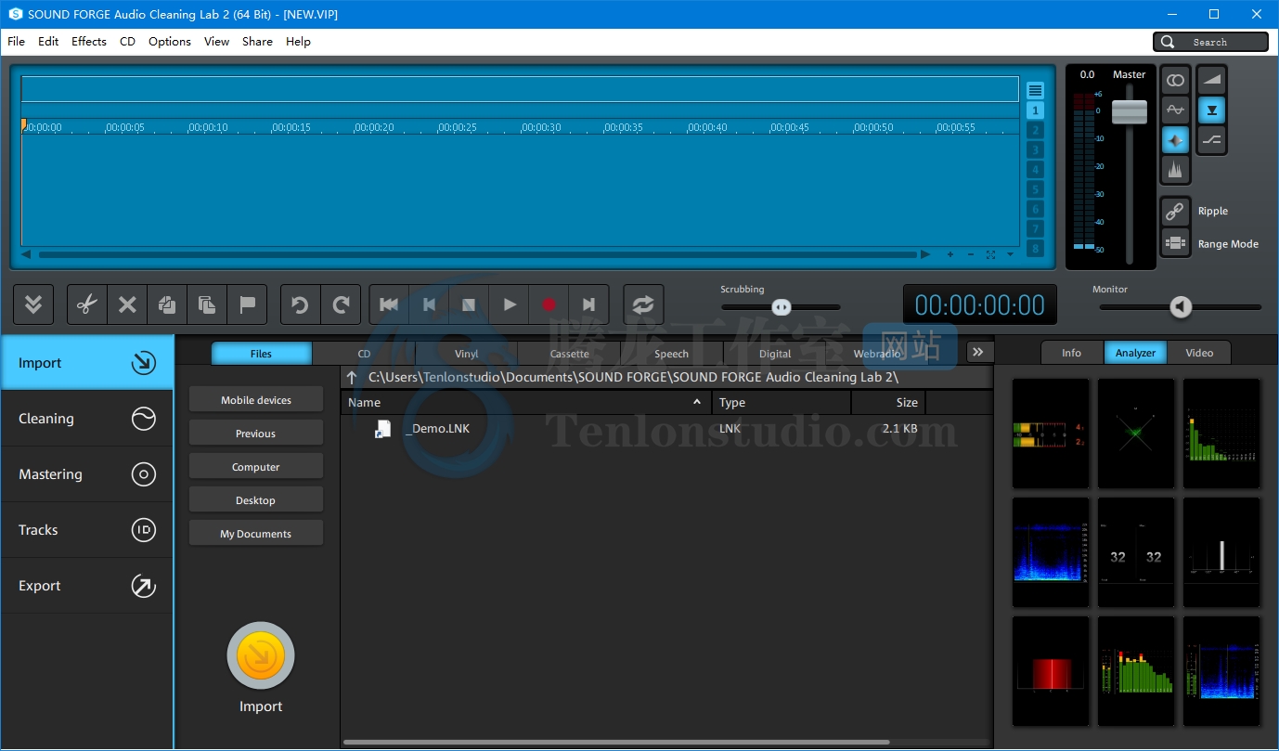Click My Documents button
Screen dimensions: 1279x751
pos(256,534)
